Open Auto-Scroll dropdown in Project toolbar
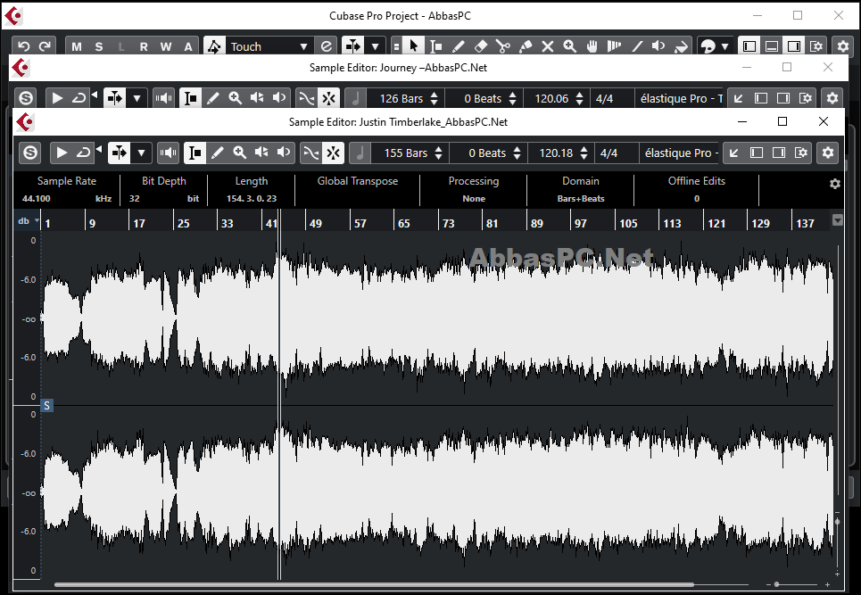This screenshot has width=861, height=595. (x=376, y=46)
